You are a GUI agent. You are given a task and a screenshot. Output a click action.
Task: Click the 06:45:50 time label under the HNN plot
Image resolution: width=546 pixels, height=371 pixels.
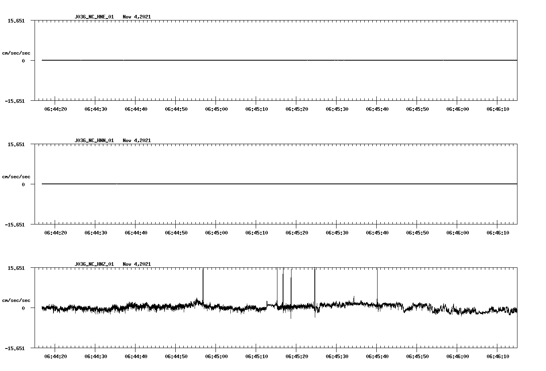pyautogui.click(x=417, y=233)
